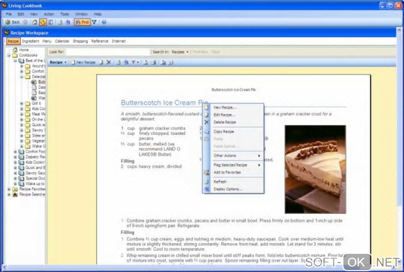
Task: Open the Other Actions submenu
Action: pos(233,155)
